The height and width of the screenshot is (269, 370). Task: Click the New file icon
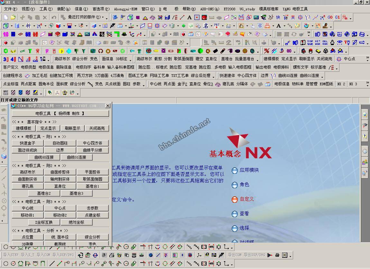6,17
